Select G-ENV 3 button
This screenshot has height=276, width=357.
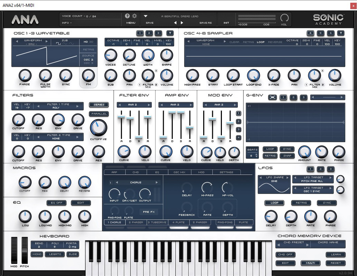303,97
